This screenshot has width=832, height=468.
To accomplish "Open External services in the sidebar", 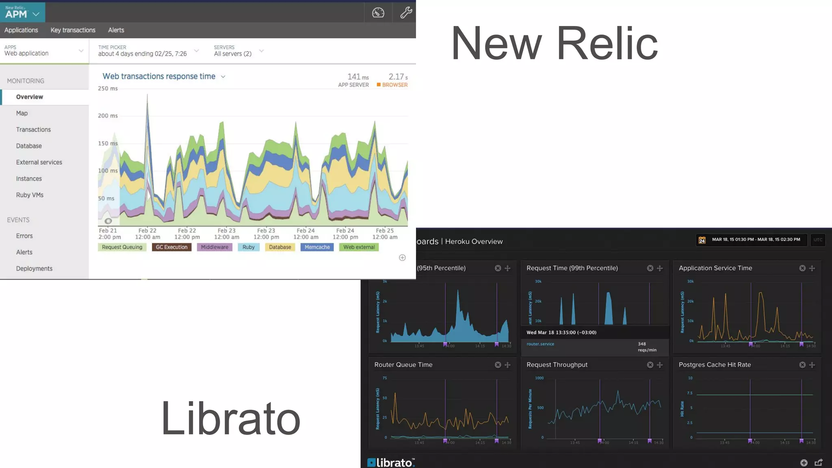I will coord(39,162).
